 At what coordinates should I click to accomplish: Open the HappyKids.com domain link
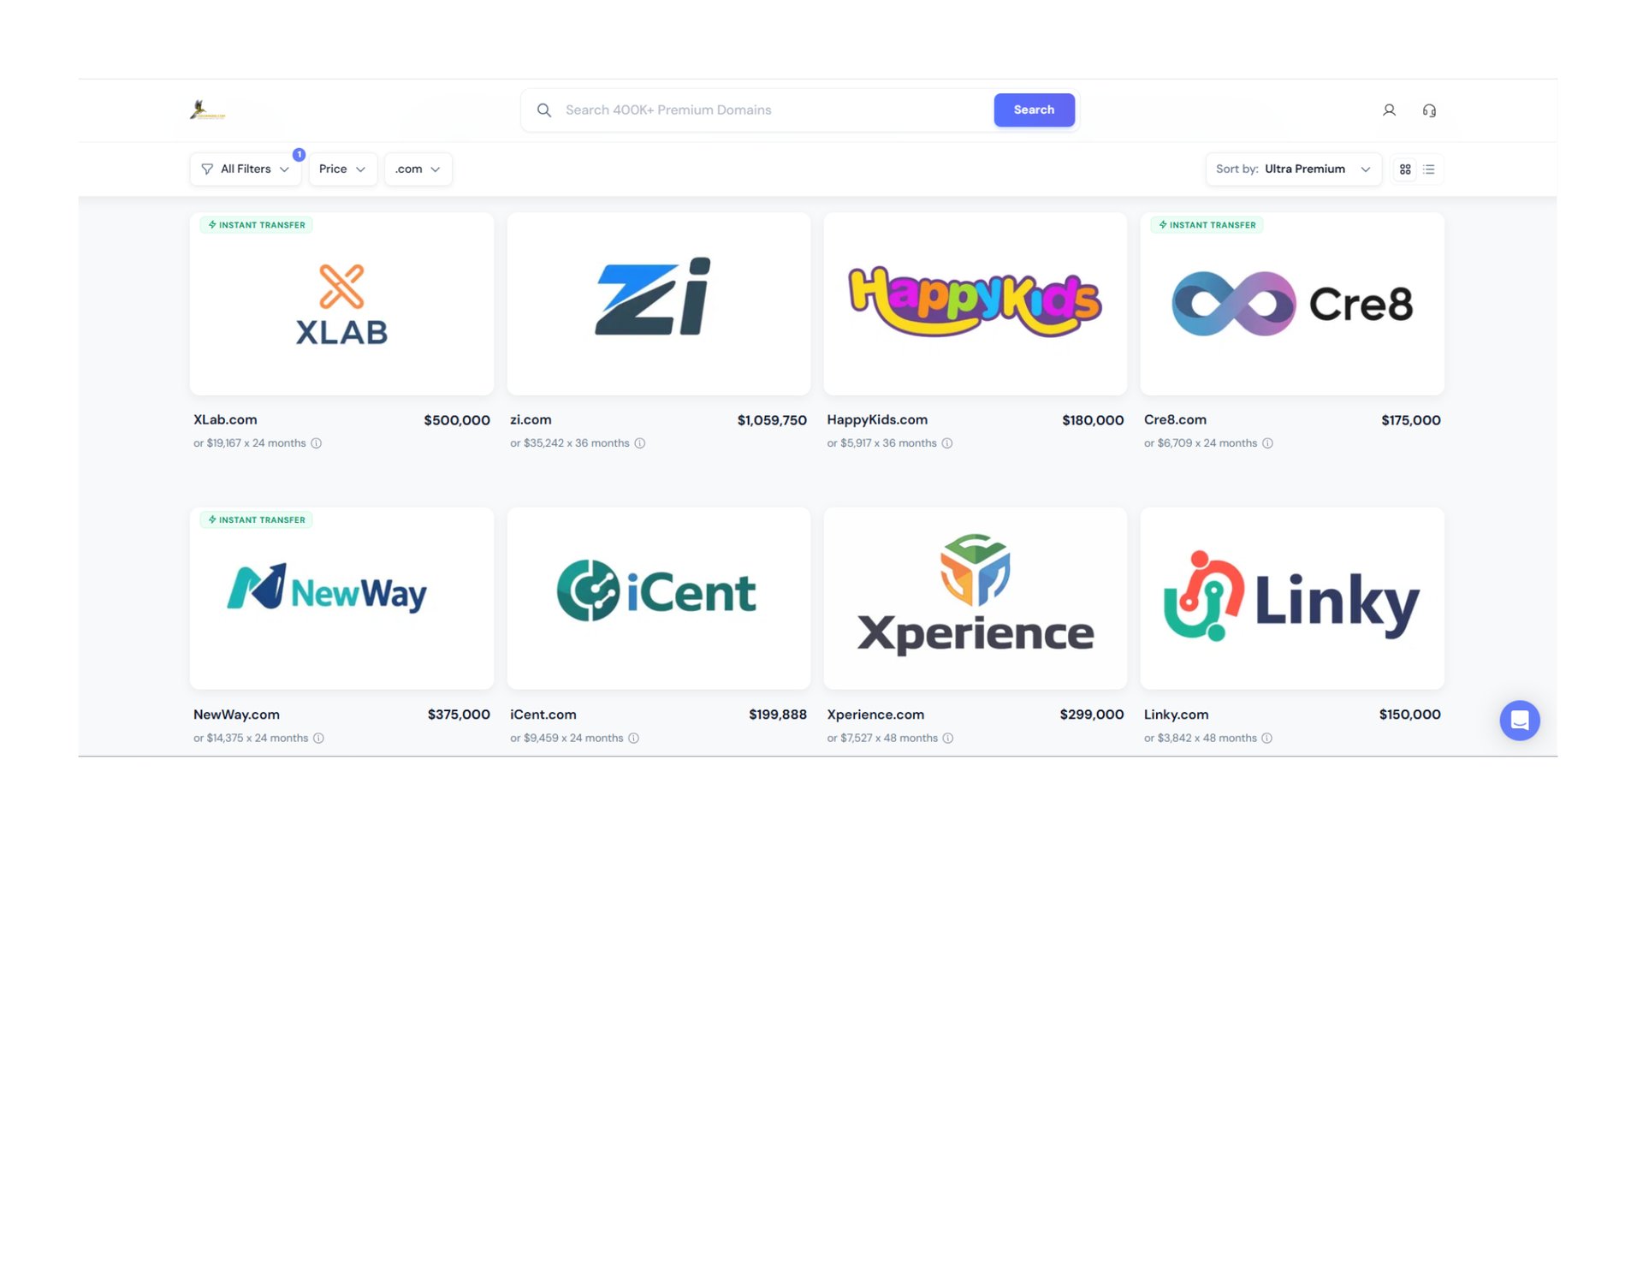point(877,420)
